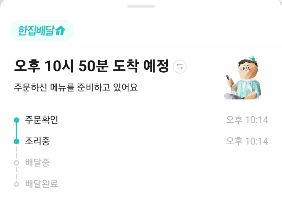282x198 pixels.
Task: Tap the 배달중 pending step
Action: (x=37, y=163)
